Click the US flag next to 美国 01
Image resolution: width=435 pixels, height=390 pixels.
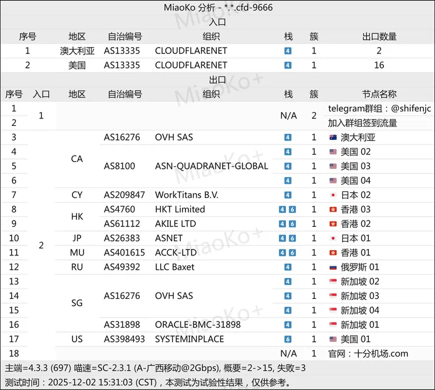[x=332, y=339]
